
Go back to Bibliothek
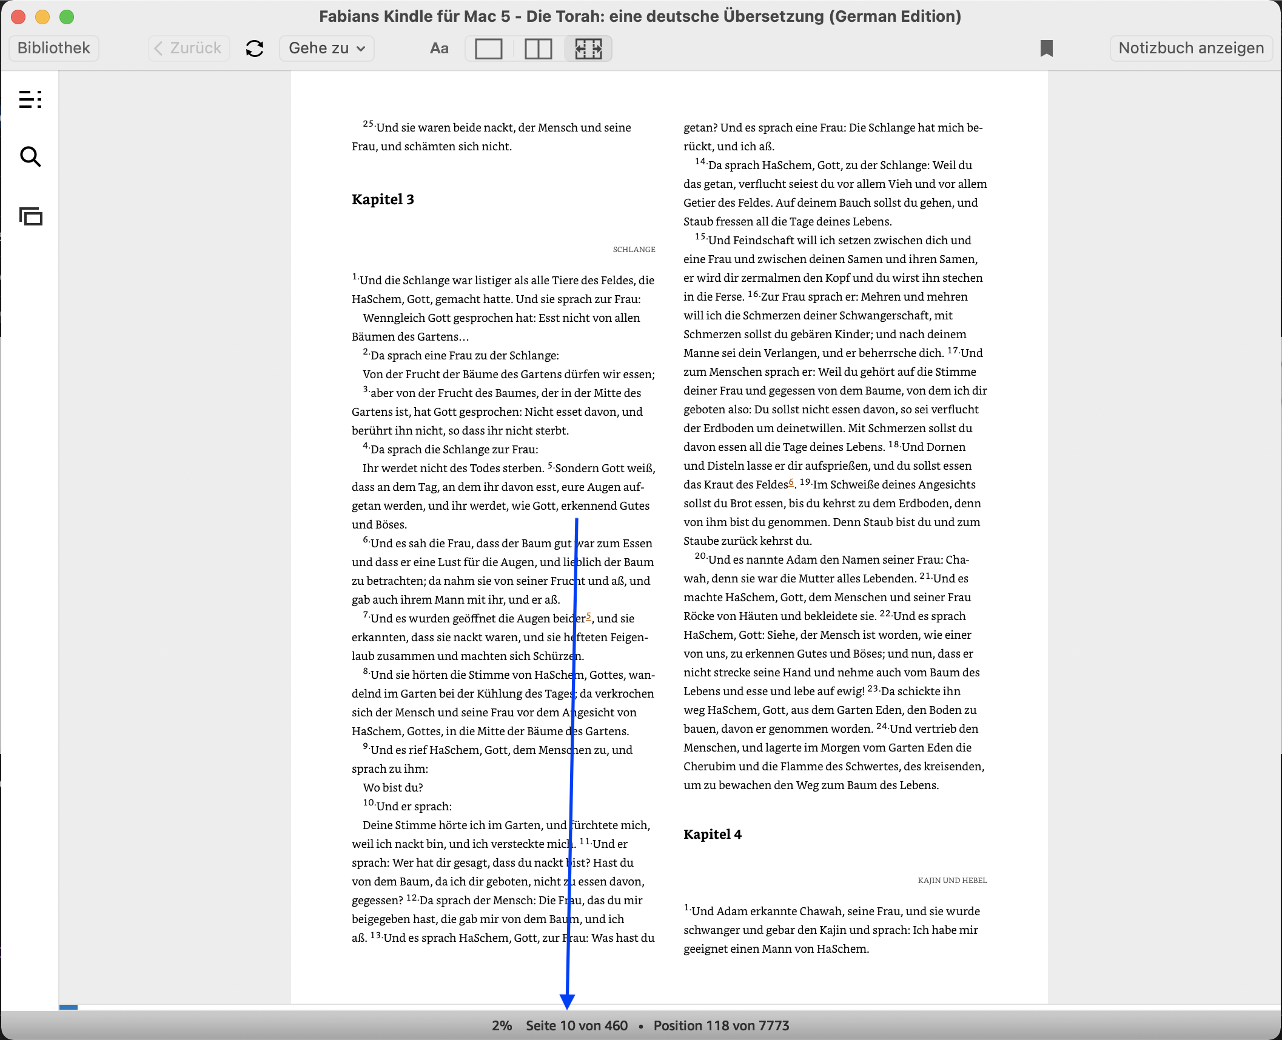click(54, 48)
